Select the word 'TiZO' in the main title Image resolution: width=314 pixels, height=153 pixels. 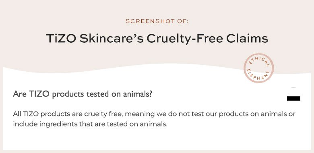tap(61, 38)
